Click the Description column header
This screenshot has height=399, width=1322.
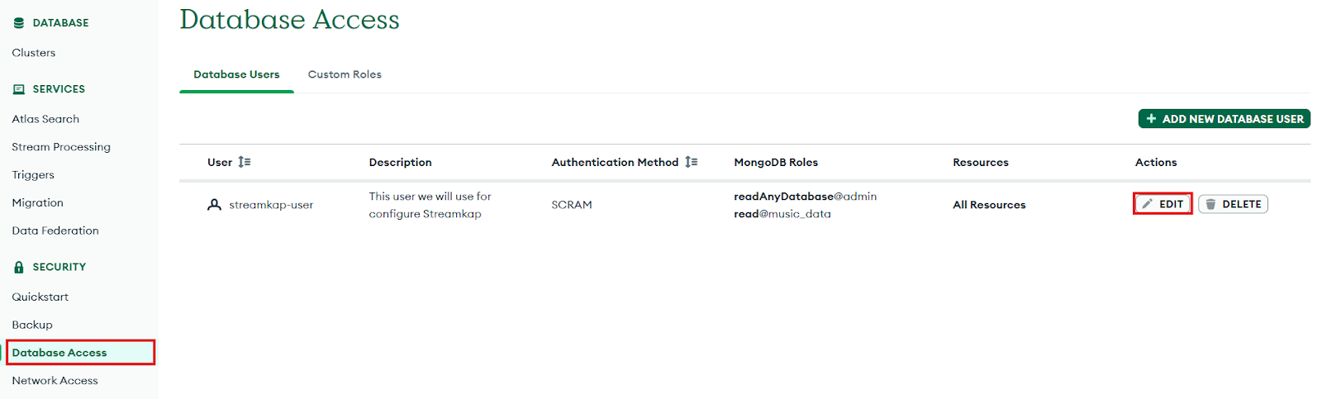tap(400, 162)
